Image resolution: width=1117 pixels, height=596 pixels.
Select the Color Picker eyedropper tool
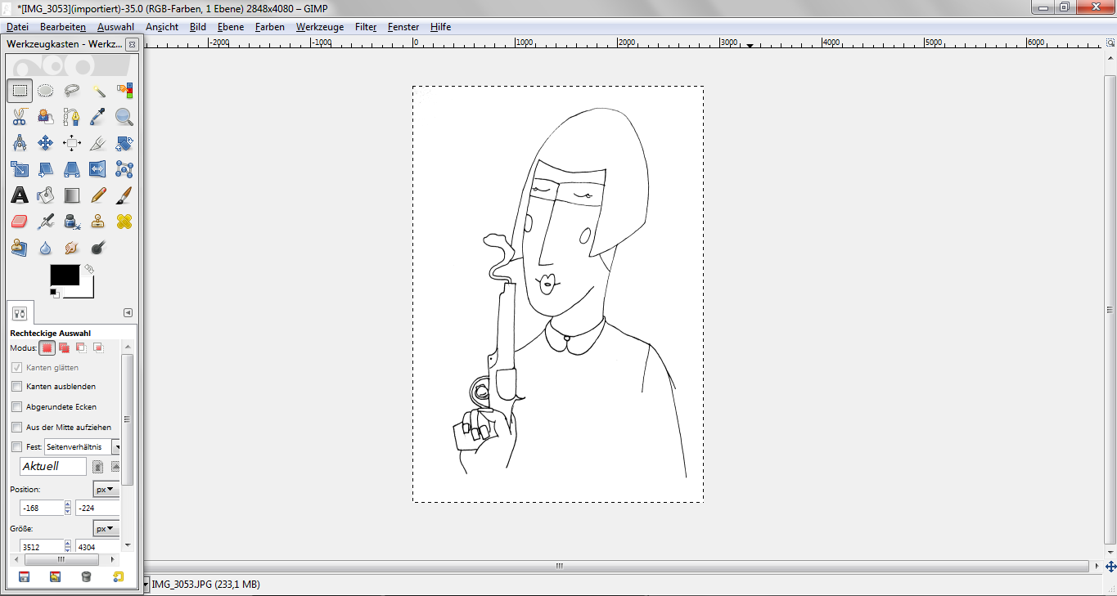[98, 117]
